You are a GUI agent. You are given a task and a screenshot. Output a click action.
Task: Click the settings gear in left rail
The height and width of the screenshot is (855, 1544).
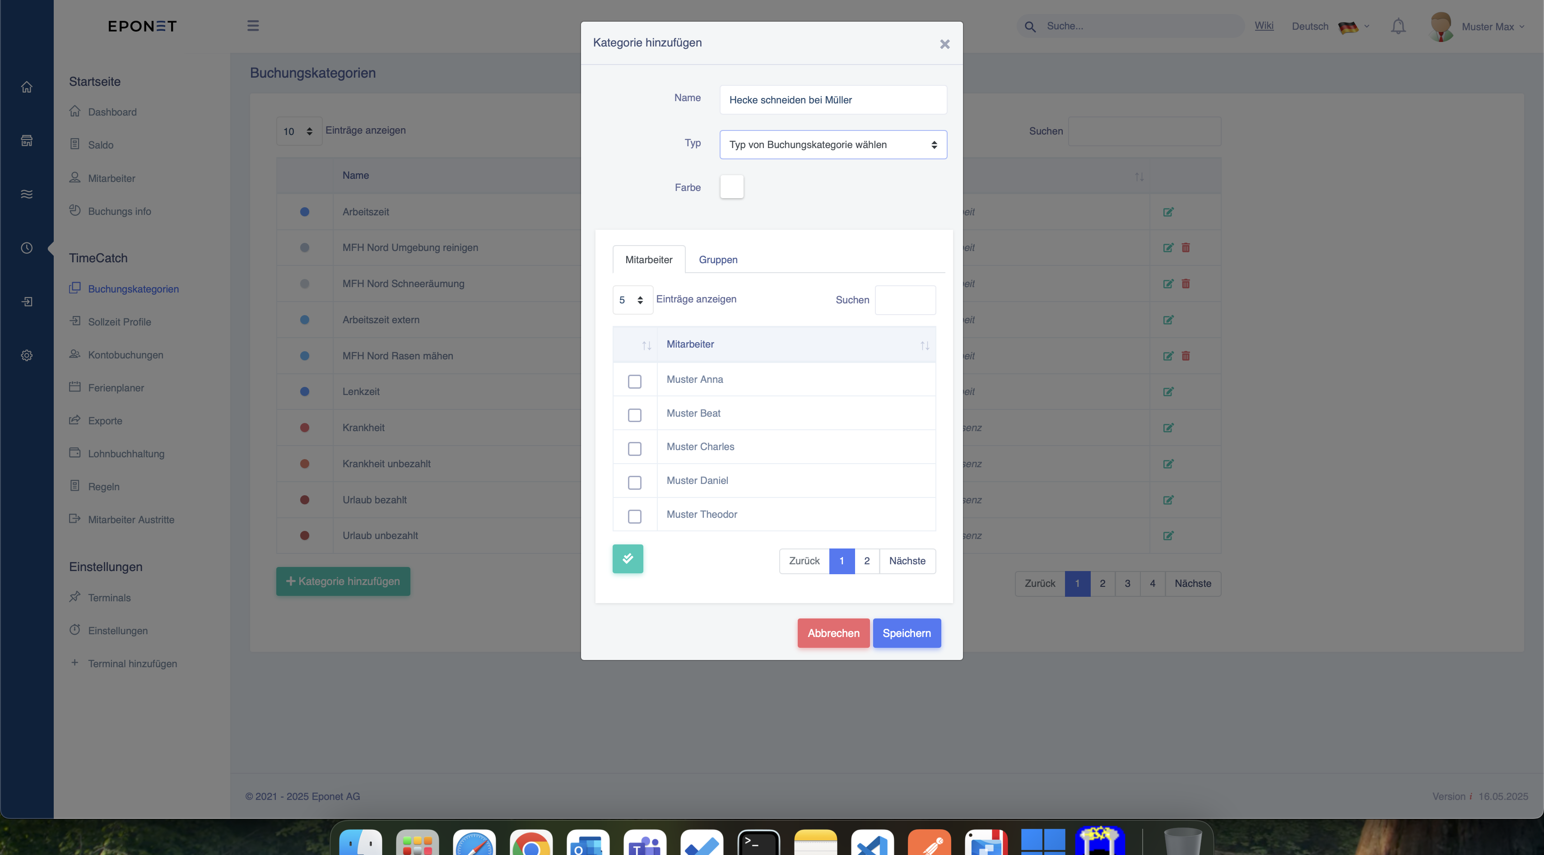click(26, 355)
